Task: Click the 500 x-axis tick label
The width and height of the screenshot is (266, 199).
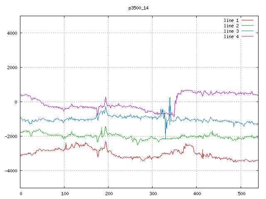Action: (x=240, y=193)
